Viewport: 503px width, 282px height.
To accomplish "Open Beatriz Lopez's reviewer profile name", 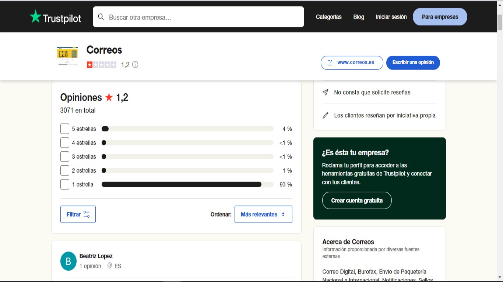I will 96,256.
